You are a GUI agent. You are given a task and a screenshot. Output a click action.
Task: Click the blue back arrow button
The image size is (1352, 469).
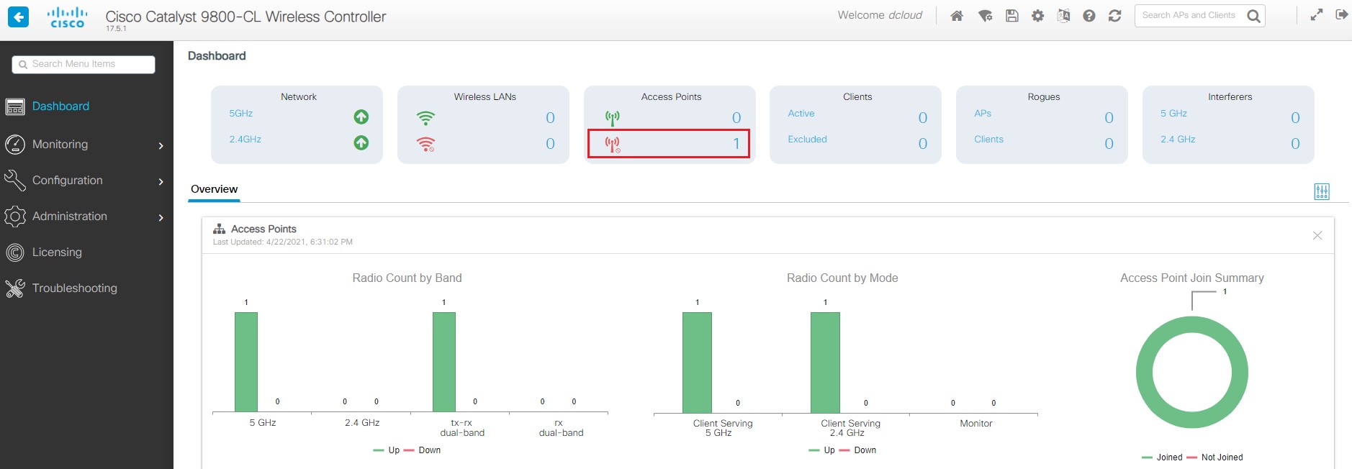(x=18, y=16)
